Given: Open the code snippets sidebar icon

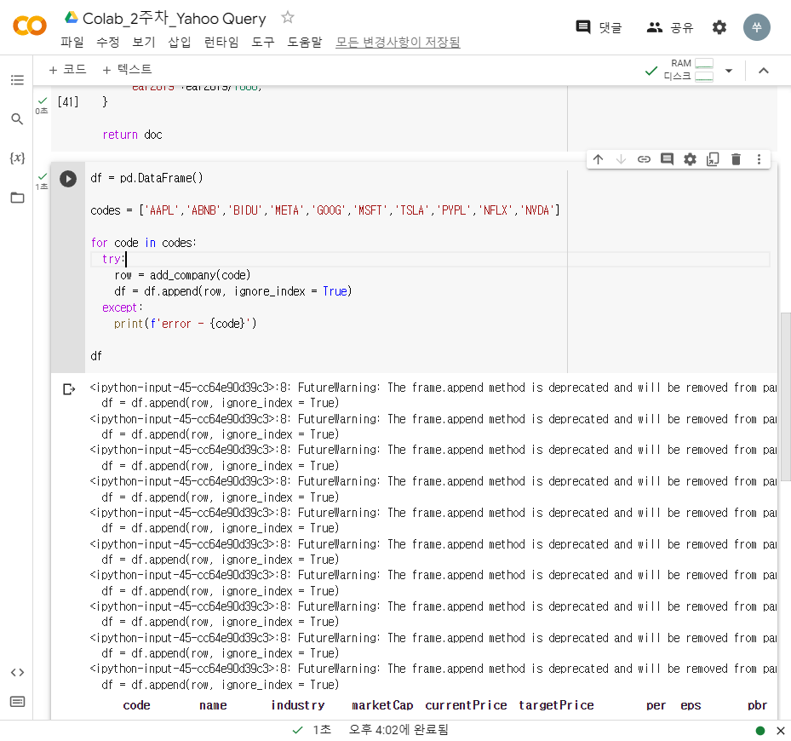Looking at the screenshot, I should coord(17,672).
